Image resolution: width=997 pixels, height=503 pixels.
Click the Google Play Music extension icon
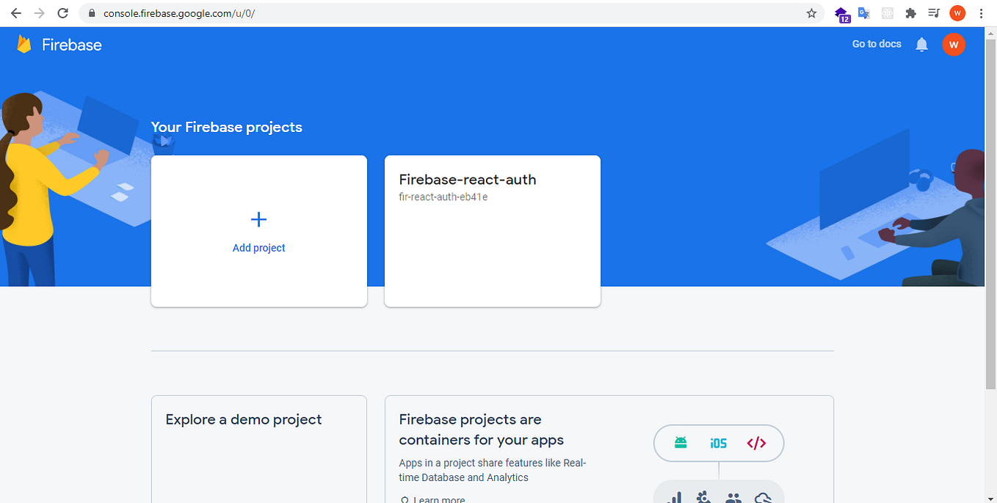tap(933, 12)
